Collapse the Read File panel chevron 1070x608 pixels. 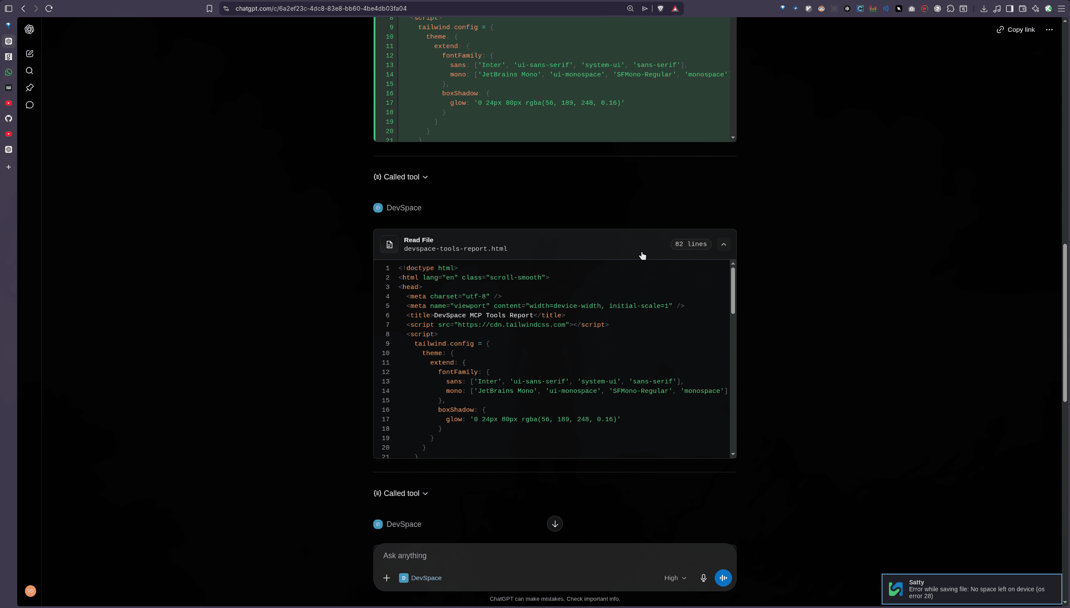(x=724, y=244)
